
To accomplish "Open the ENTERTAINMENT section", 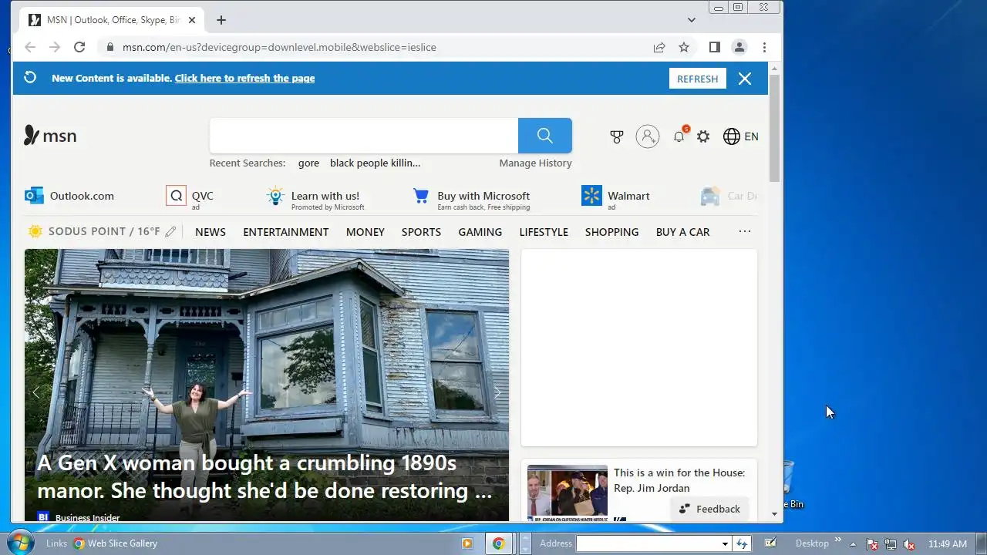I will [286, 232].
